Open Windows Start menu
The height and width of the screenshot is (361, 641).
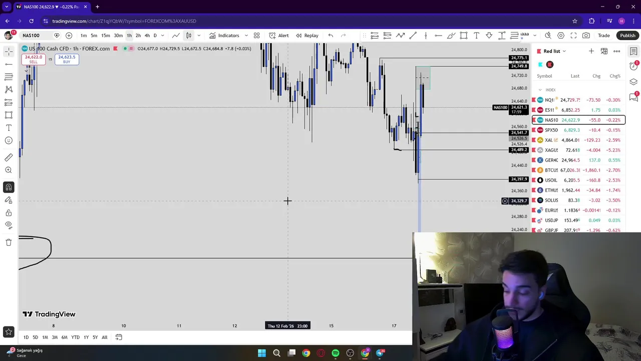coord(261,353)
